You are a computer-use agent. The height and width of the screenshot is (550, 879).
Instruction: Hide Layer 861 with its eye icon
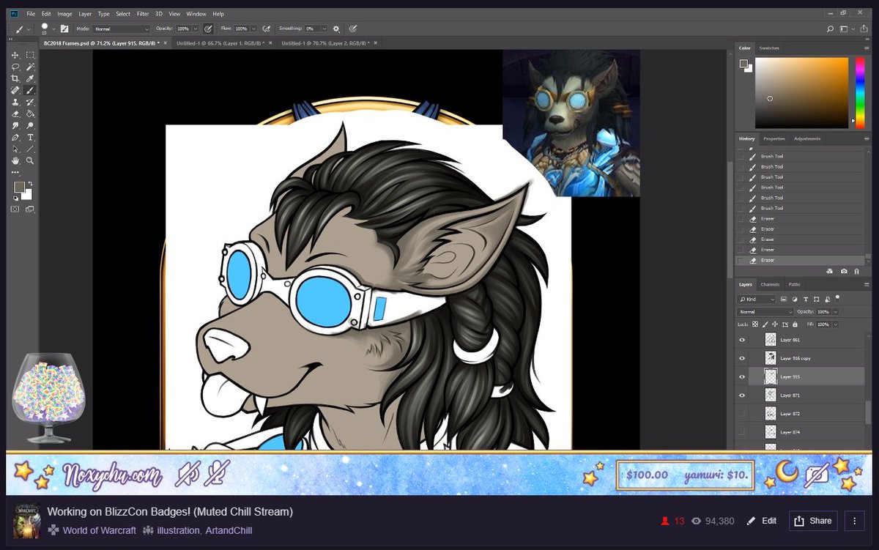click(x=742, y=340)
